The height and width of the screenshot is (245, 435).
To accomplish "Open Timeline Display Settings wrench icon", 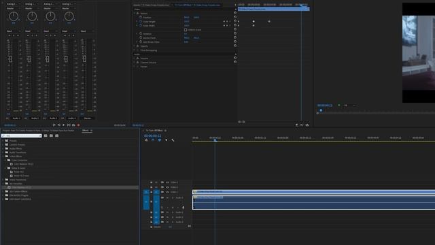I will [173, 140].
